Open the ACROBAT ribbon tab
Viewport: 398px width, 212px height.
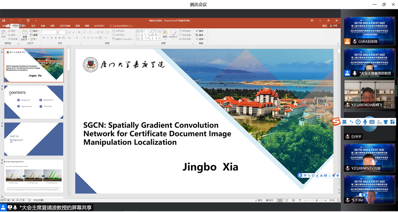click(x=99, y=26)
